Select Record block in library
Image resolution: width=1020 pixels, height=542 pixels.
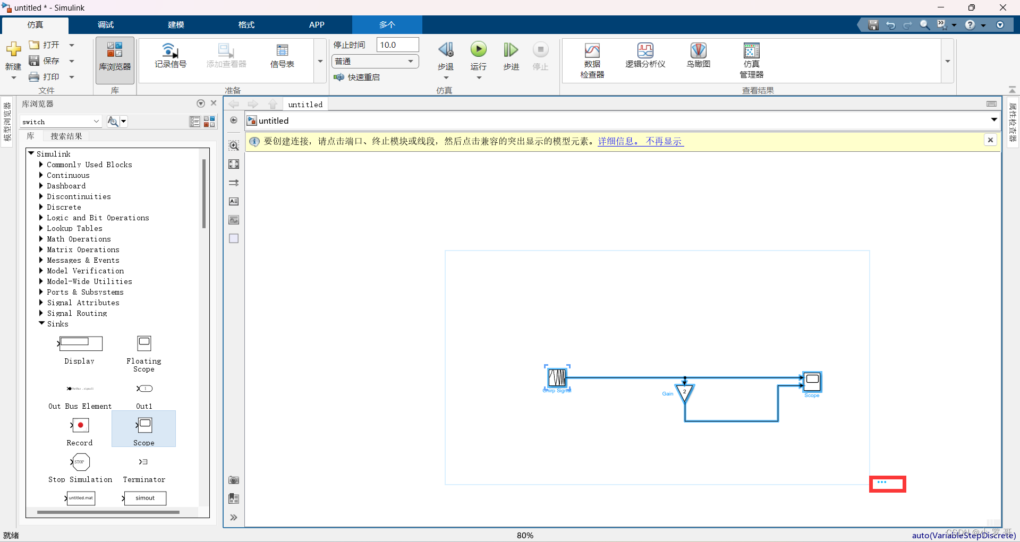click(x=80, y=431)
